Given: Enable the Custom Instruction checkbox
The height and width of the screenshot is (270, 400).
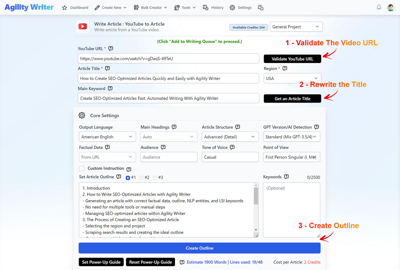Looking at the screenshot, I should [x=82, y=168].
